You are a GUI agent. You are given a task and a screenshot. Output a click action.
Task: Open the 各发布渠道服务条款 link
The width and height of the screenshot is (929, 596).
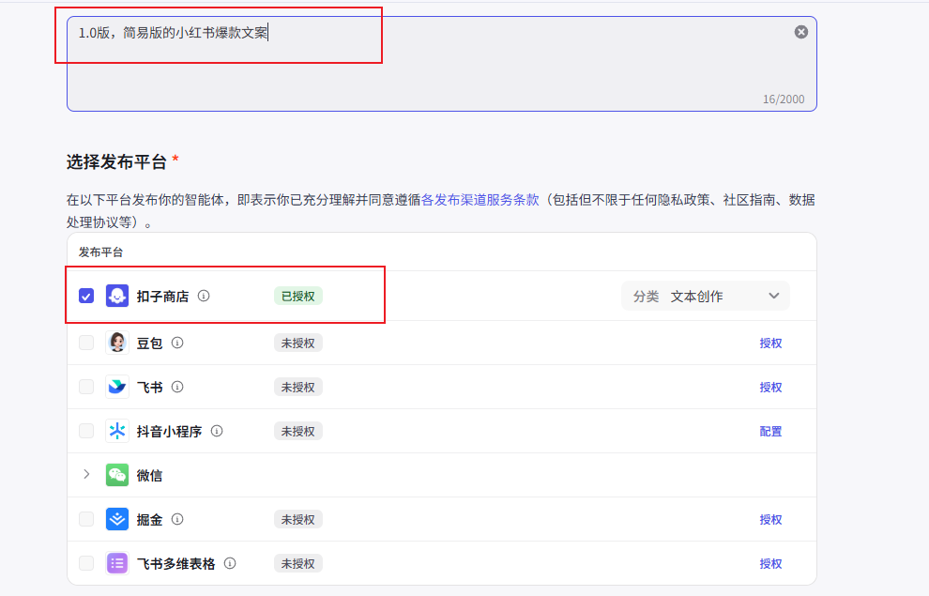480,200
